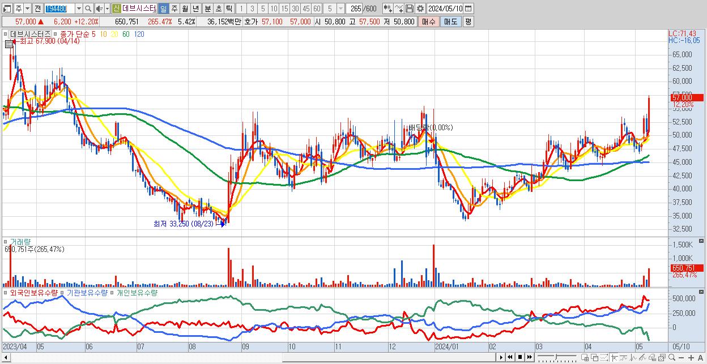Image resolution: width=707 pixels, height=364 pixels.
Task: Click the 평 button
Action: tap(468, 22)
